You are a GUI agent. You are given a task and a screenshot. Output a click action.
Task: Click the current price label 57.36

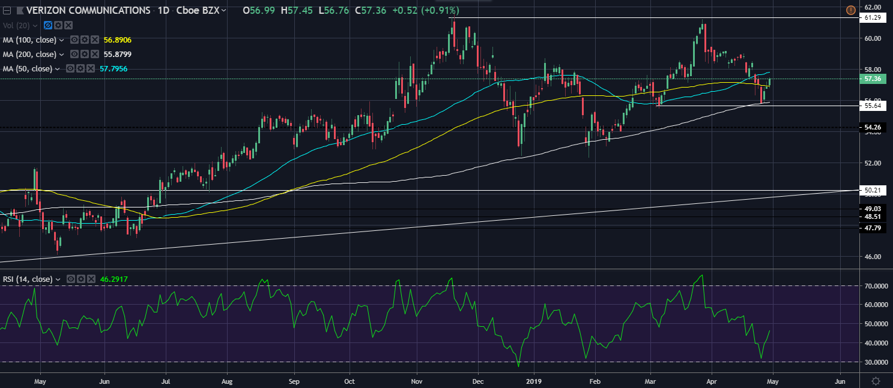tap(873, 79)
